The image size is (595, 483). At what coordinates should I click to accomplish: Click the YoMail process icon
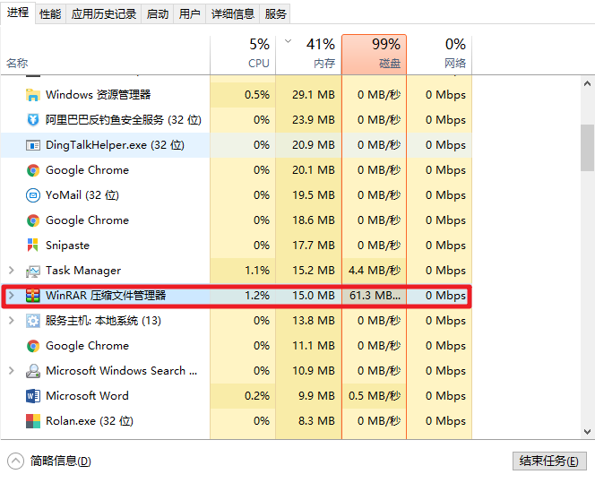tap(33, 194)
